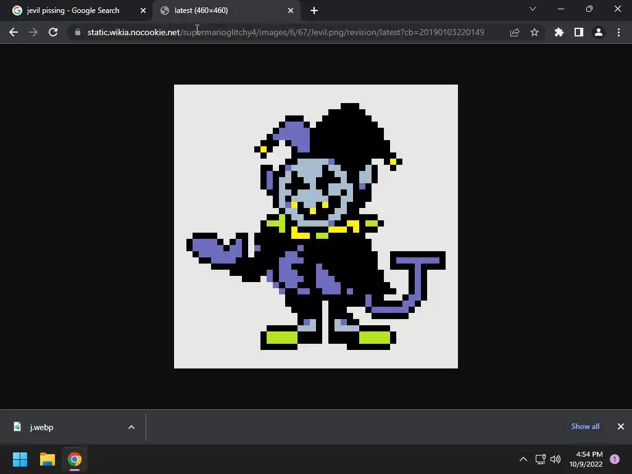Open the downloaded j.webp file
This screenshot has height=474, width=632.
41,427
